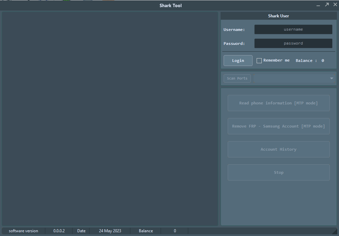This screenshot has height=236, width=339.
Task: Click Read phone information [MTP mode]
Action: point(278,103)
